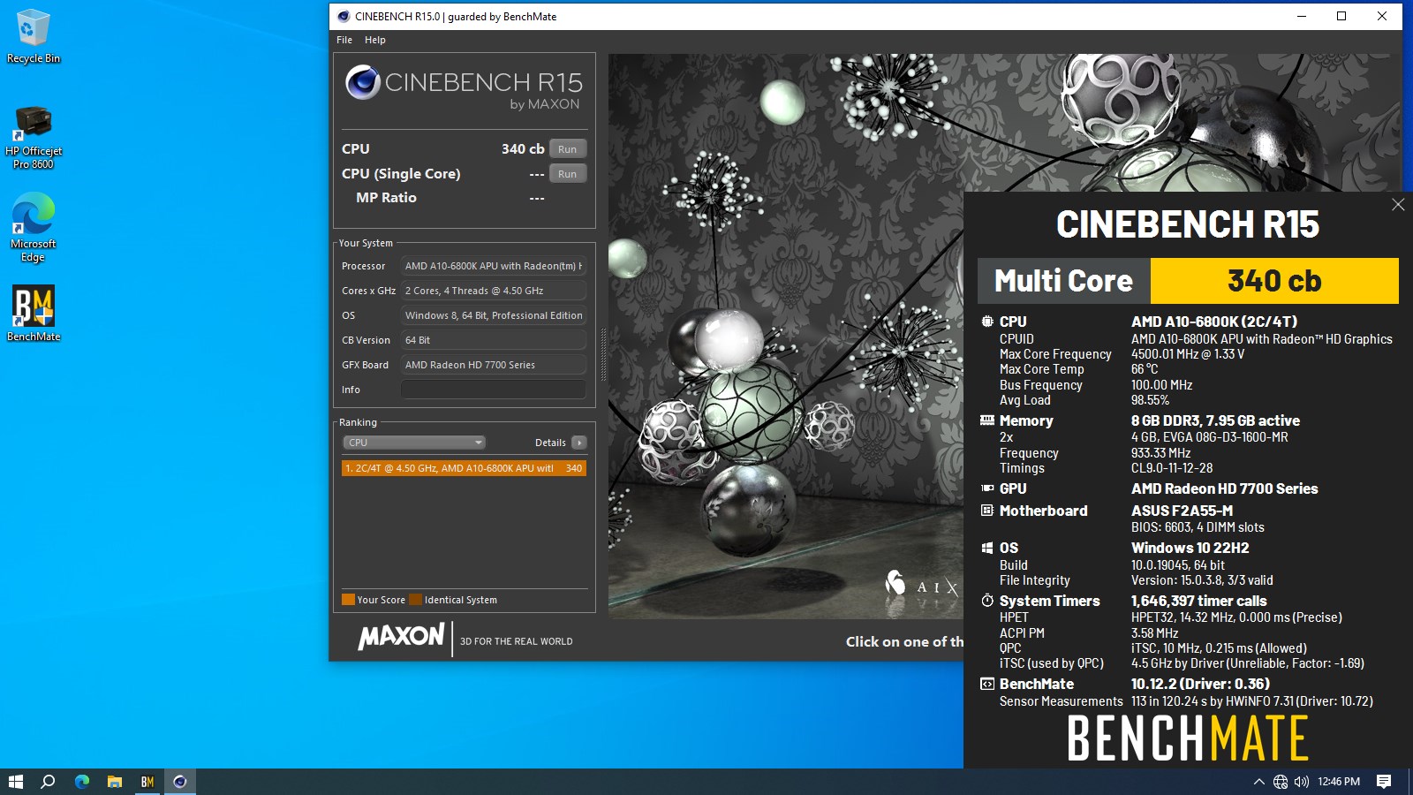Open the File menu

point(344,40)
